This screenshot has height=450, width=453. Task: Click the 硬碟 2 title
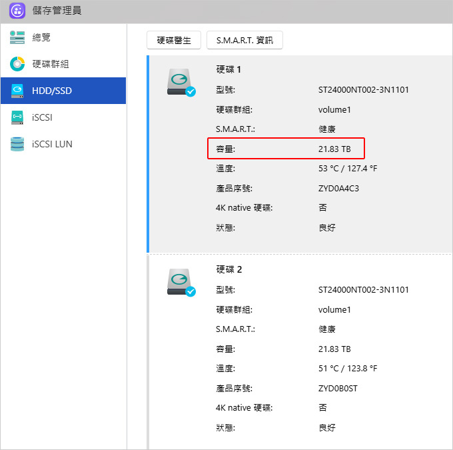(228, 269)
